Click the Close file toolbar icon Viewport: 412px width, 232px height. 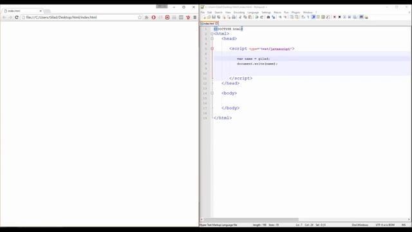[x=224, y=17]
